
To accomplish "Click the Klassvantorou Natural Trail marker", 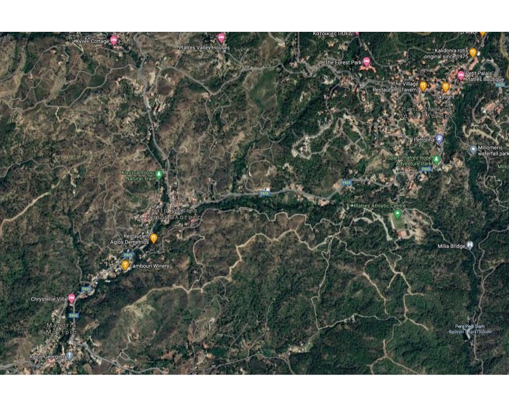I will [x=159, y=174].
